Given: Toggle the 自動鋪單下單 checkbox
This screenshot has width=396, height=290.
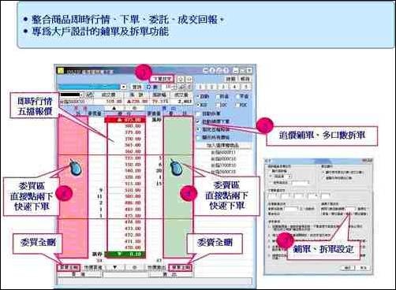Looking at the screenshot, I should coord(199,121).
